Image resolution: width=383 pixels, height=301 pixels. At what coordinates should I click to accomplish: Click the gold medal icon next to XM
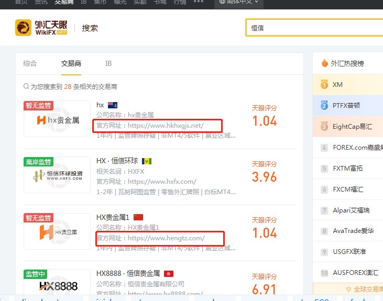[324, 84]
